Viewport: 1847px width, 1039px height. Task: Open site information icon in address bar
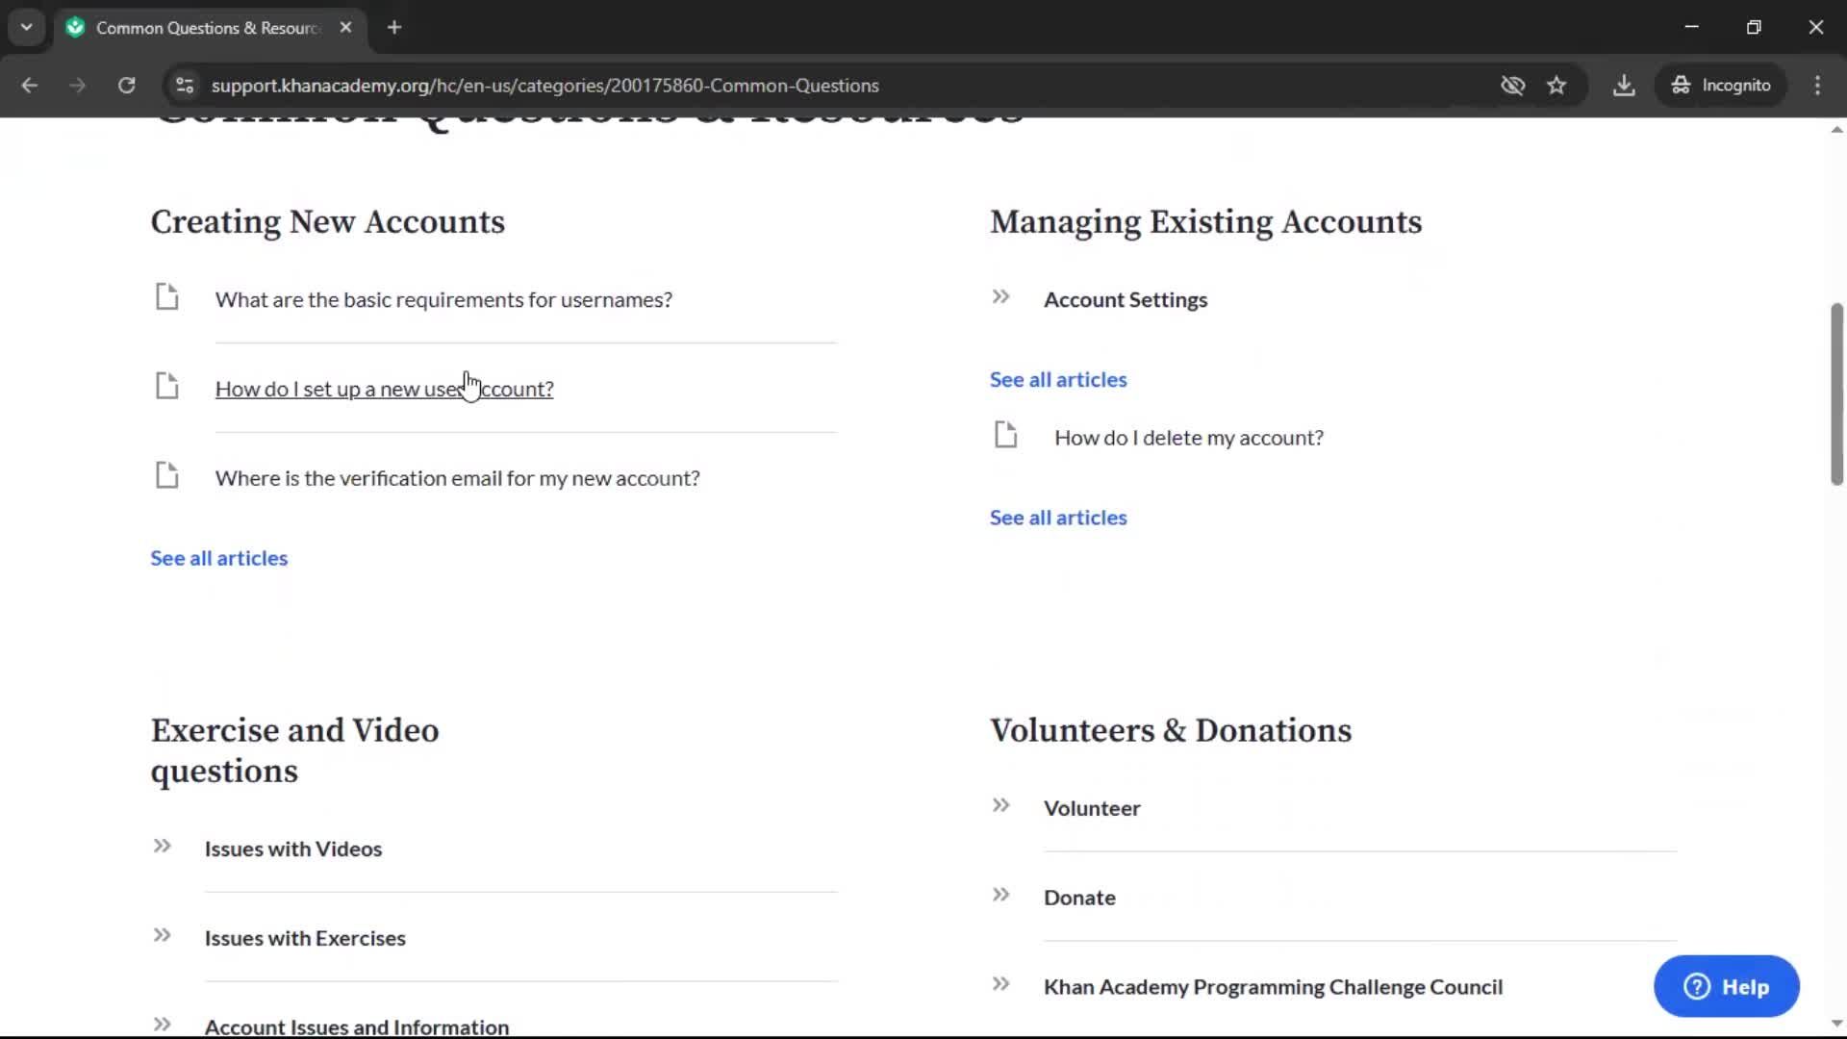point(185,86)
